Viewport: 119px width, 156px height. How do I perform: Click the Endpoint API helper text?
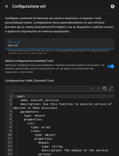point(59,52)
